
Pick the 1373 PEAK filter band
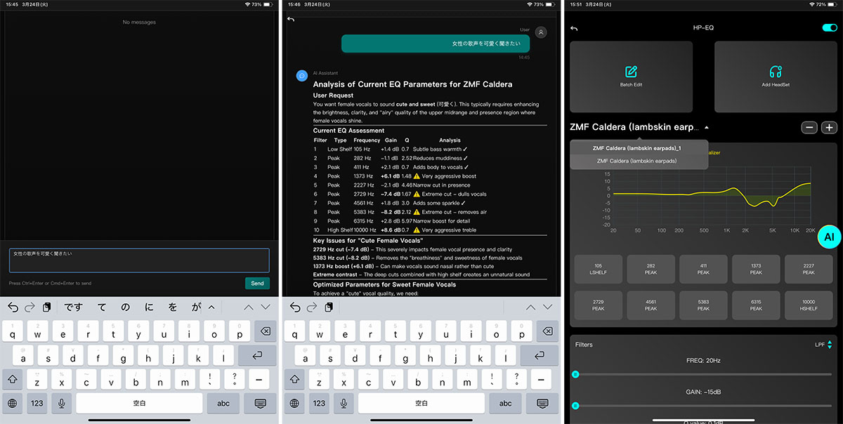[x=756, y=269]
